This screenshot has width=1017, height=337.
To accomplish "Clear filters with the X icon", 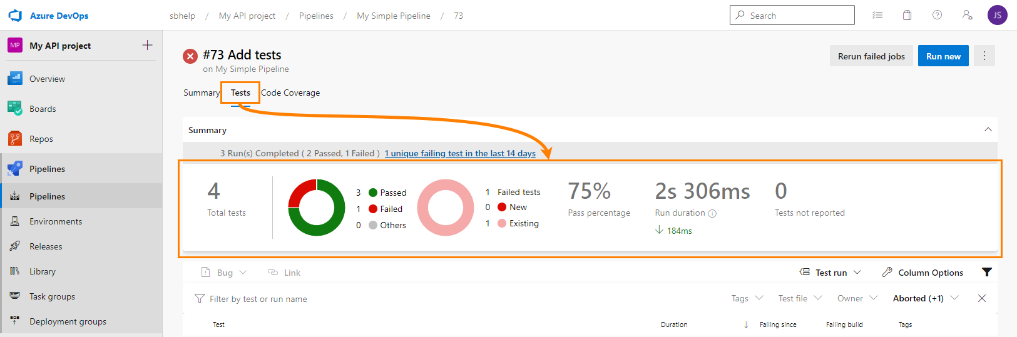I will pyautogui.click(x=982, y=298).
